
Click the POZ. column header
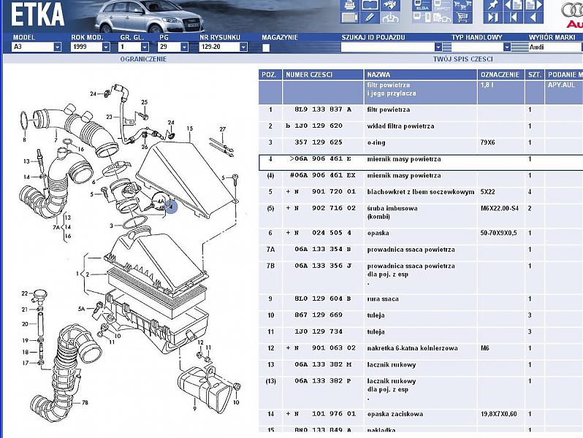click(270, 74)
